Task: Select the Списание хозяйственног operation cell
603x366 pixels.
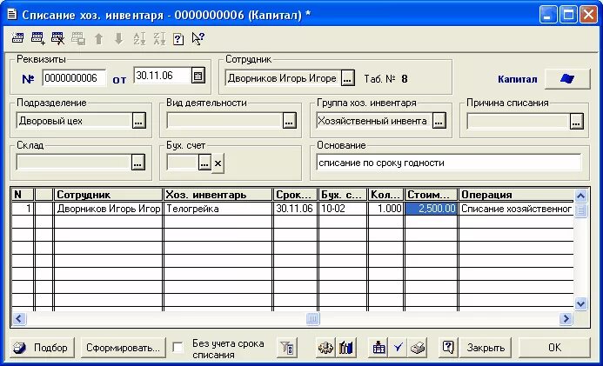Action: [x=516, y=209]
